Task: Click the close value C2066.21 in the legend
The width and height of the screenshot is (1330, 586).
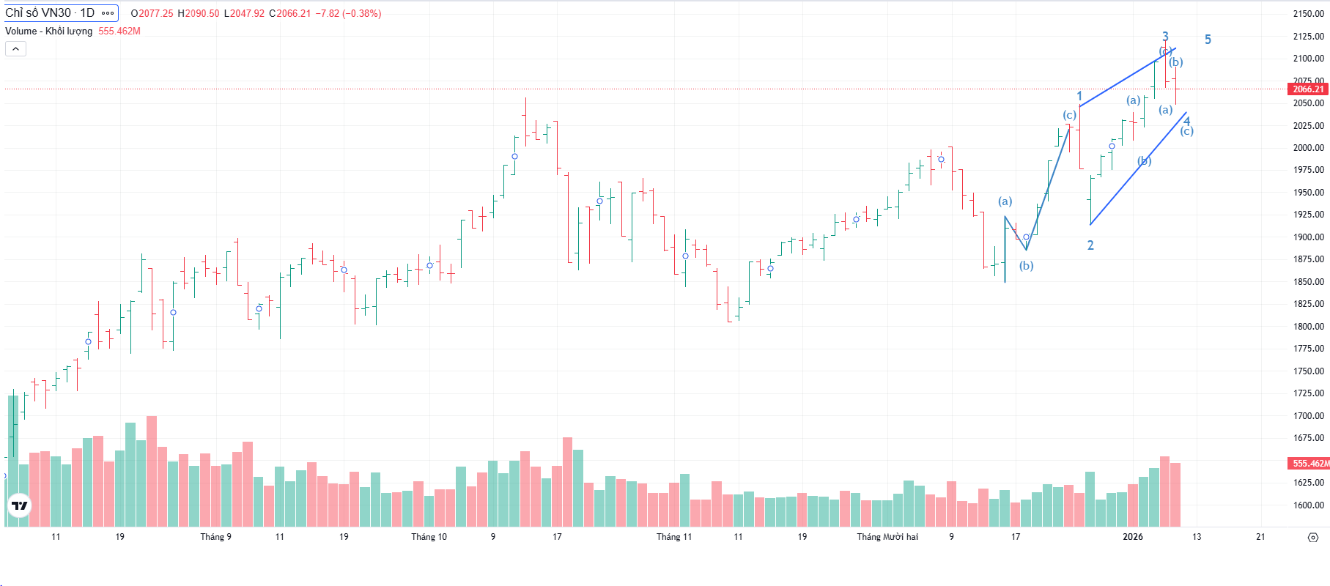Action: pyautogui.click(x=290, y=13)
